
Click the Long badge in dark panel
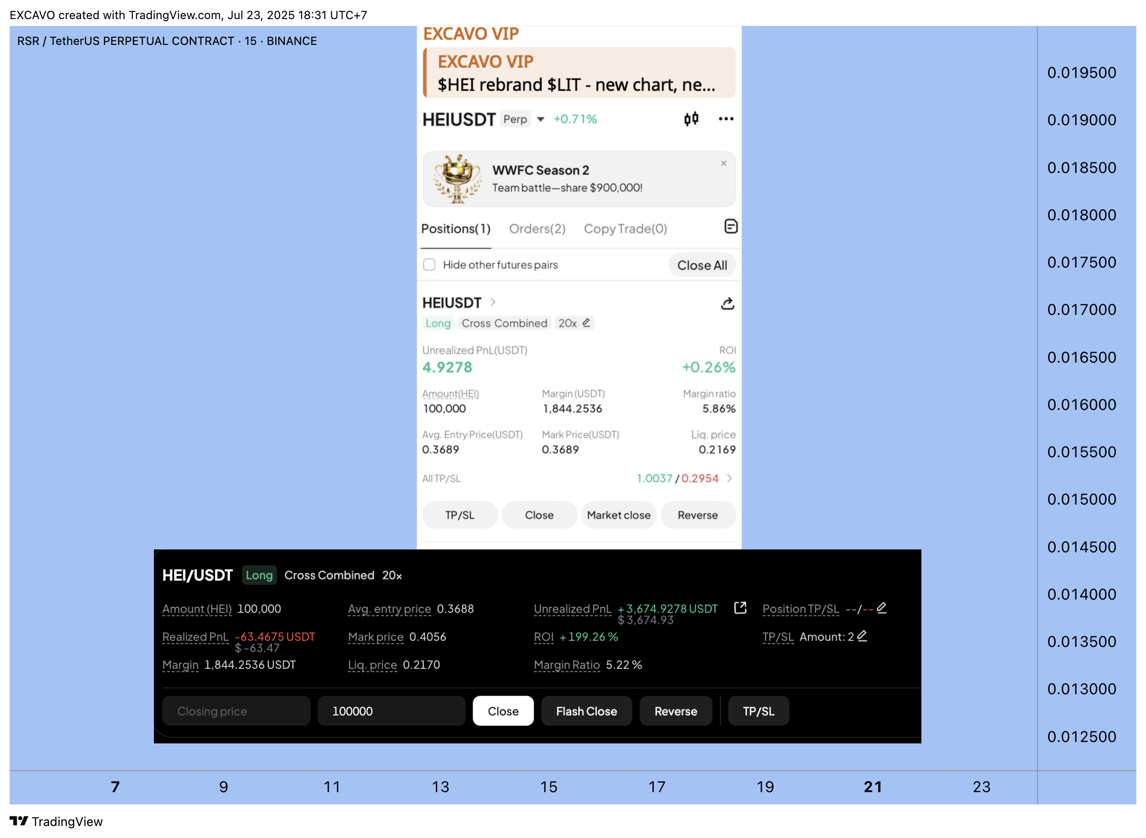click(259, 575)
